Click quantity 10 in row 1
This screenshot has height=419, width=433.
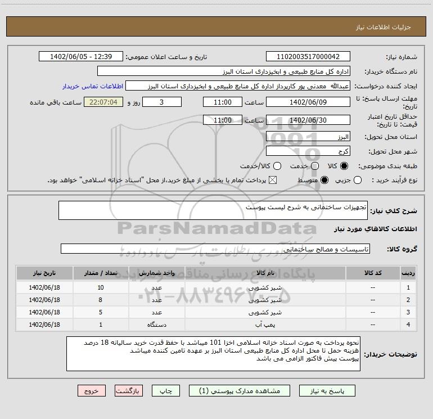101,287
